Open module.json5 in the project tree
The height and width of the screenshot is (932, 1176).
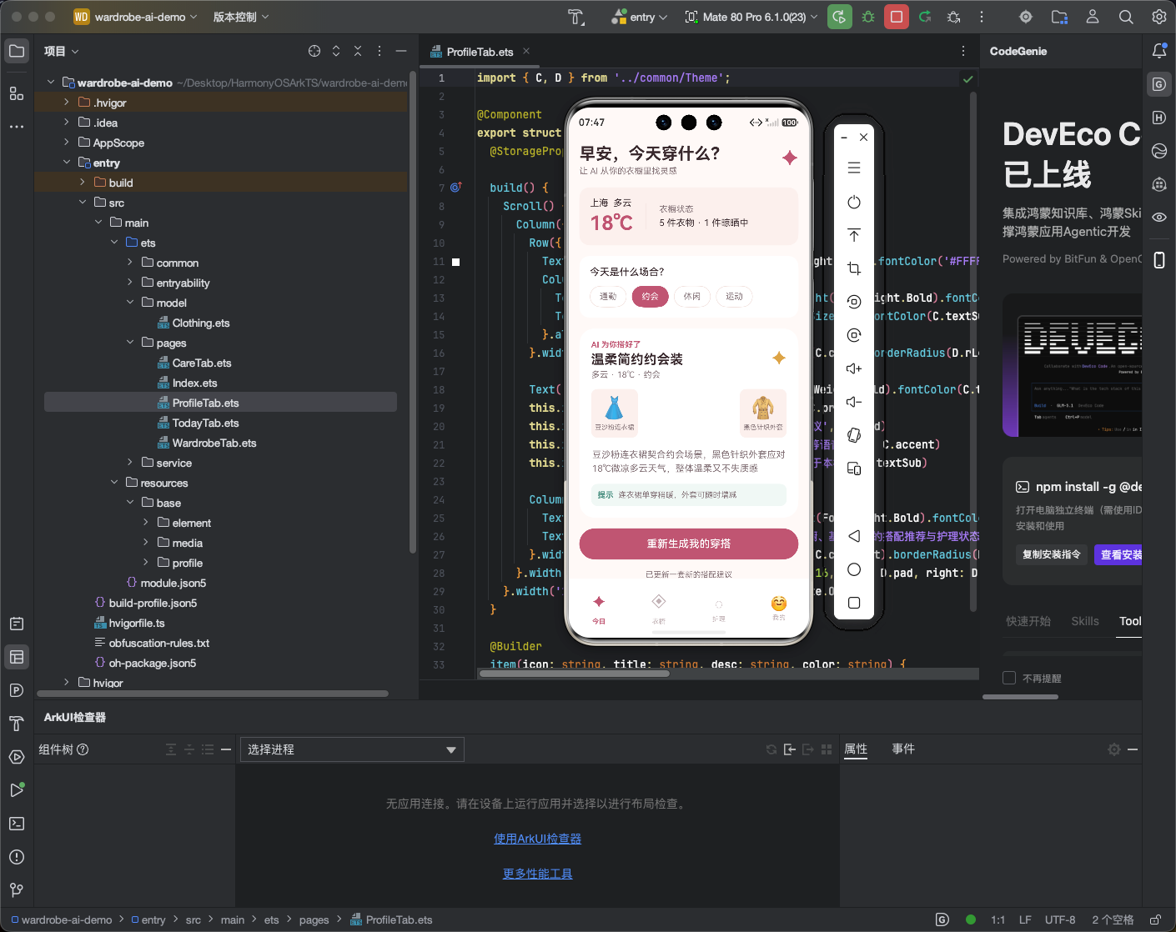[x=173, y=583]
